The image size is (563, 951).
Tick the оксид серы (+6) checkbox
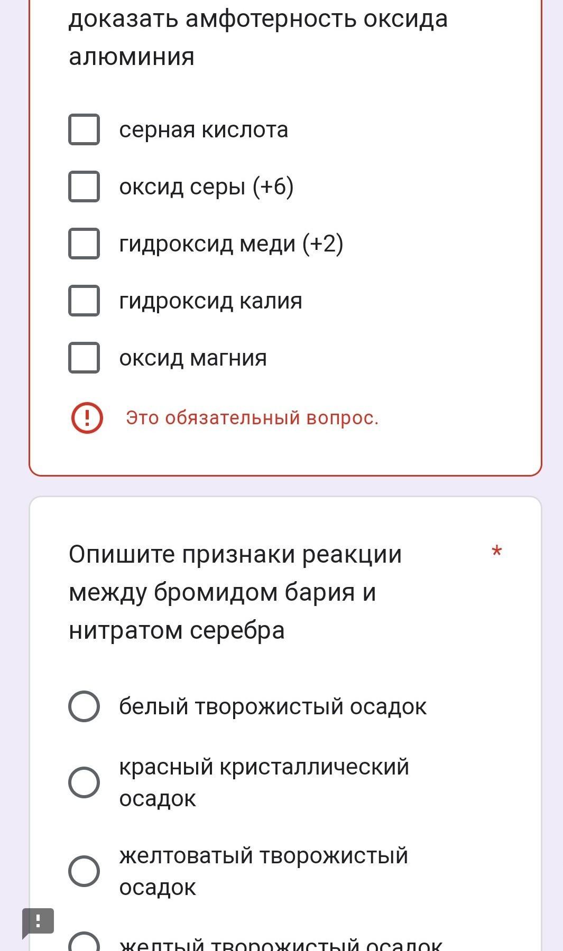pos(84,187)
